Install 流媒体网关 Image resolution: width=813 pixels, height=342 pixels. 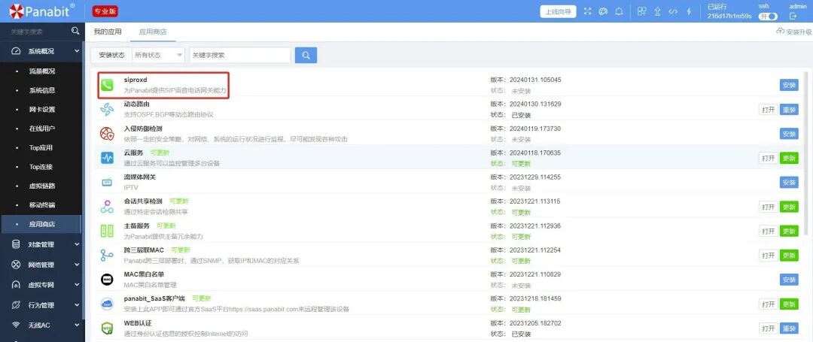pos(789,182)
